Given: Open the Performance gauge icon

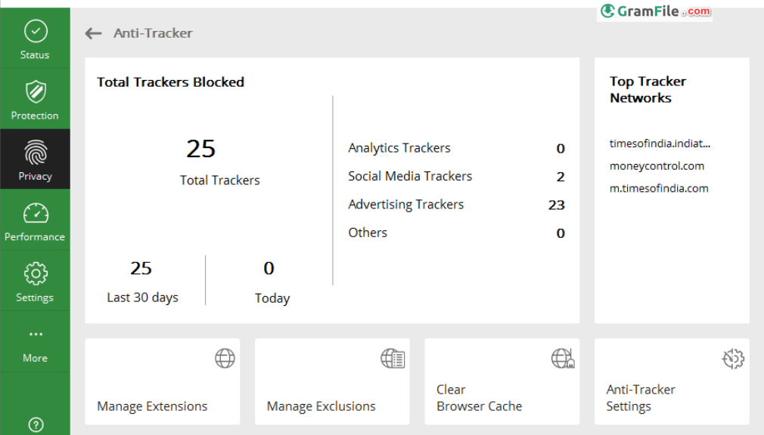Looking at the screenshot, I should [36, 213].
